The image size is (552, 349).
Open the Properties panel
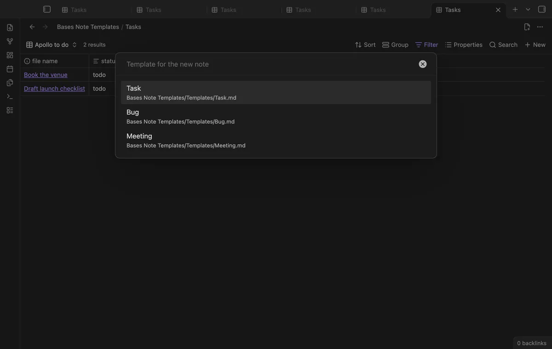tap(464, 45)
